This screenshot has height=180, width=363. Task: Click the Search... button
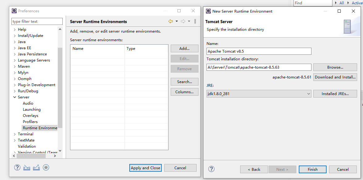coord(185,82)
